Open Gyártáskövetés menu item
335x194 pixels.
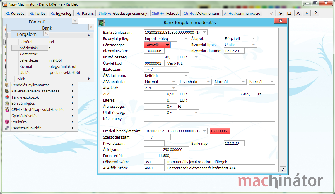(40, 116)
